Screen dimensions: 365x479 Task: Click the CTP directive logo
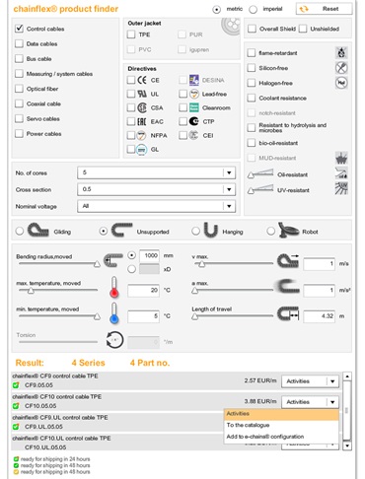coord(194,121)
